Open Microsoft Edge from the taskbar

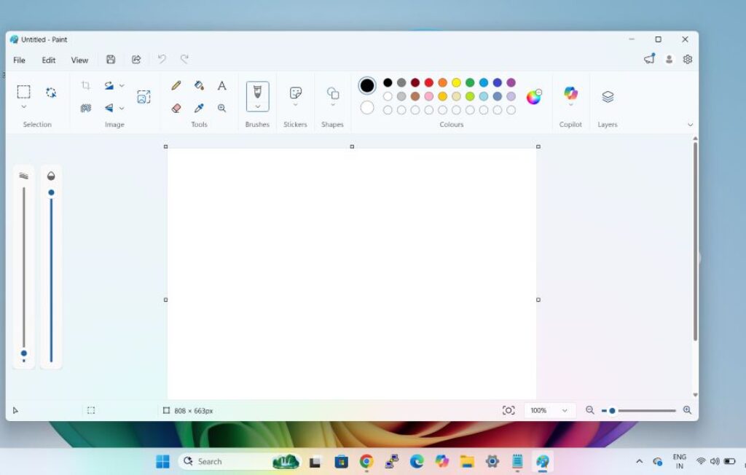click(417, 461)
